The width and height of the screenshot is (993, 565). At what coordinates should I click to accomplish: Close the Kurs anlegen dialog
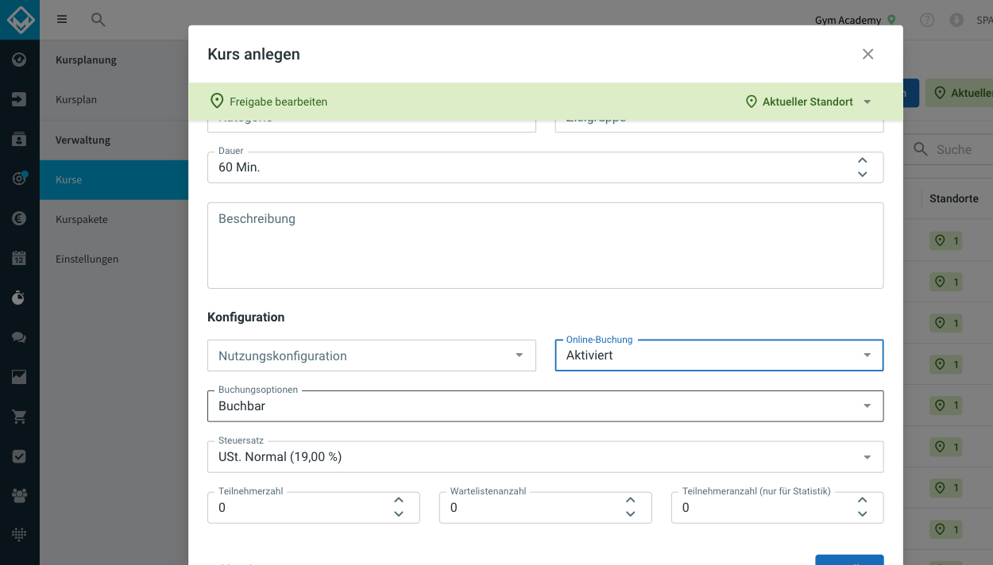867,54
